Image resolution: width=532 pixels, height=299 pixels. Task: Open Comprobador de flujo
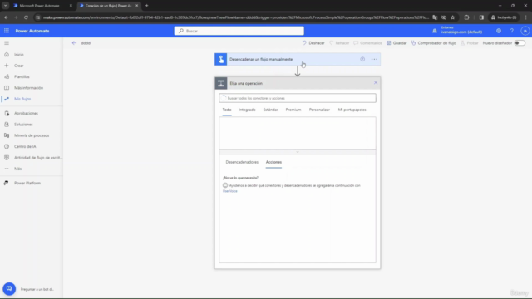[x=433, y=43]
